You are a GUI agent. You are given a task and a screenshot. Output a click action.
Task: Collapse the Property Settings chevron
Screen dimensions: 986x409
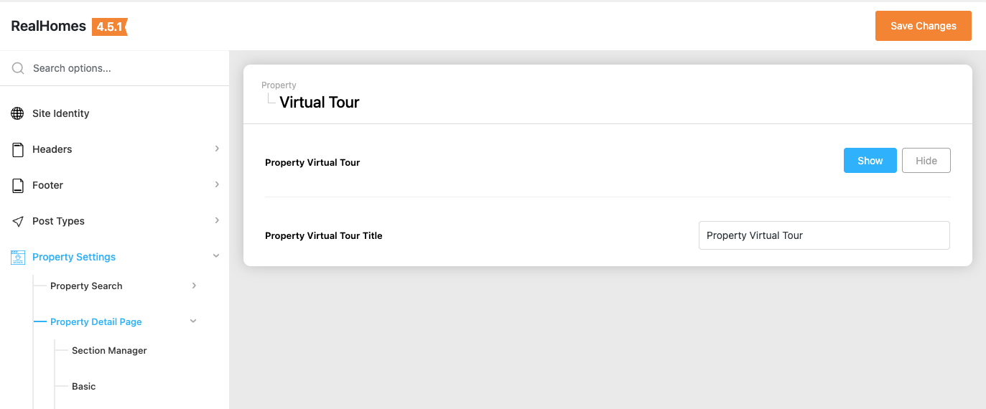point(216,256)
